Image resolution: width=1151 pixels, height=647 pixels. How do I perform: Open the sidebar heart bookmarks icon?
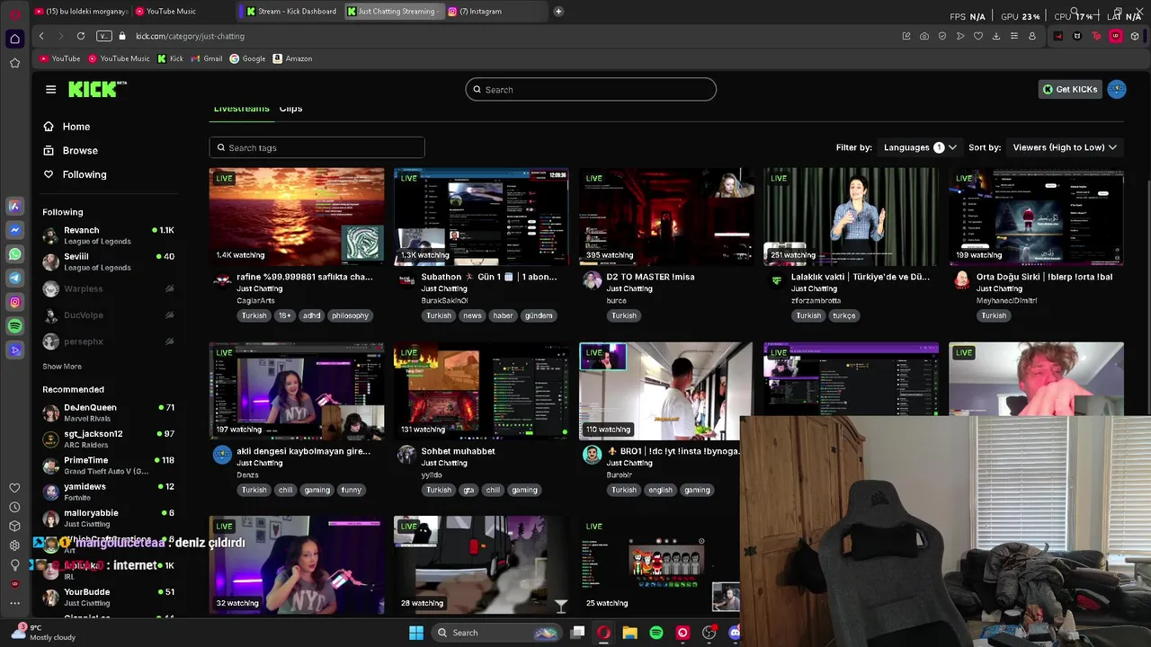[14, 488]
